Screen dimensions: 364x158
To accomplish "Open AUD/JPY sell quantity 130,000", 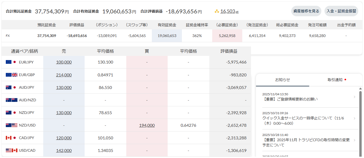I will pyautogui.click(x=64, y=87).
